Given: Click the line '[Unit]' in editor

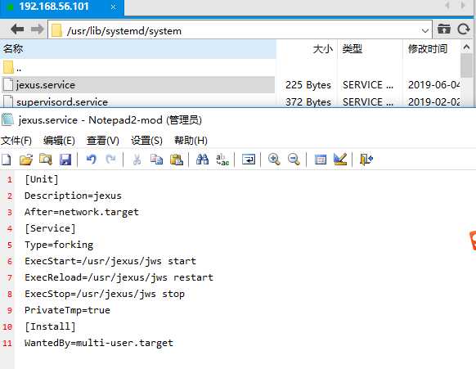Looking at the screenshot, I should 41,179.
